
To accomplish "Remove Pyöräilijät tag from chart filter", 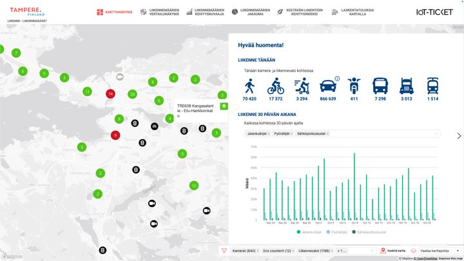I will 292,134.
